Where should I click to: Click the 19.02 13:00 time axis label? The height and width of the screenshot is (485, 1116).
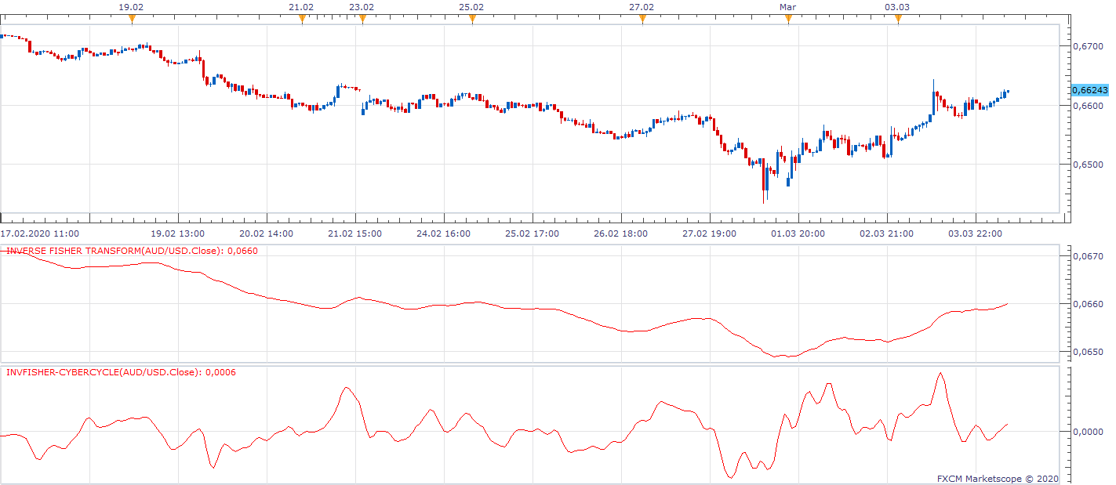(178, 233)
